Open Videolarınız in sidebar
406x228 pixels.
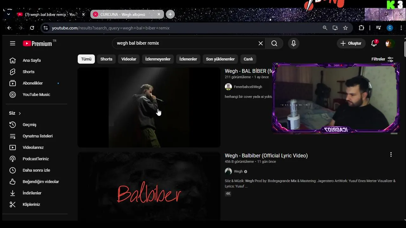[33, 148]
